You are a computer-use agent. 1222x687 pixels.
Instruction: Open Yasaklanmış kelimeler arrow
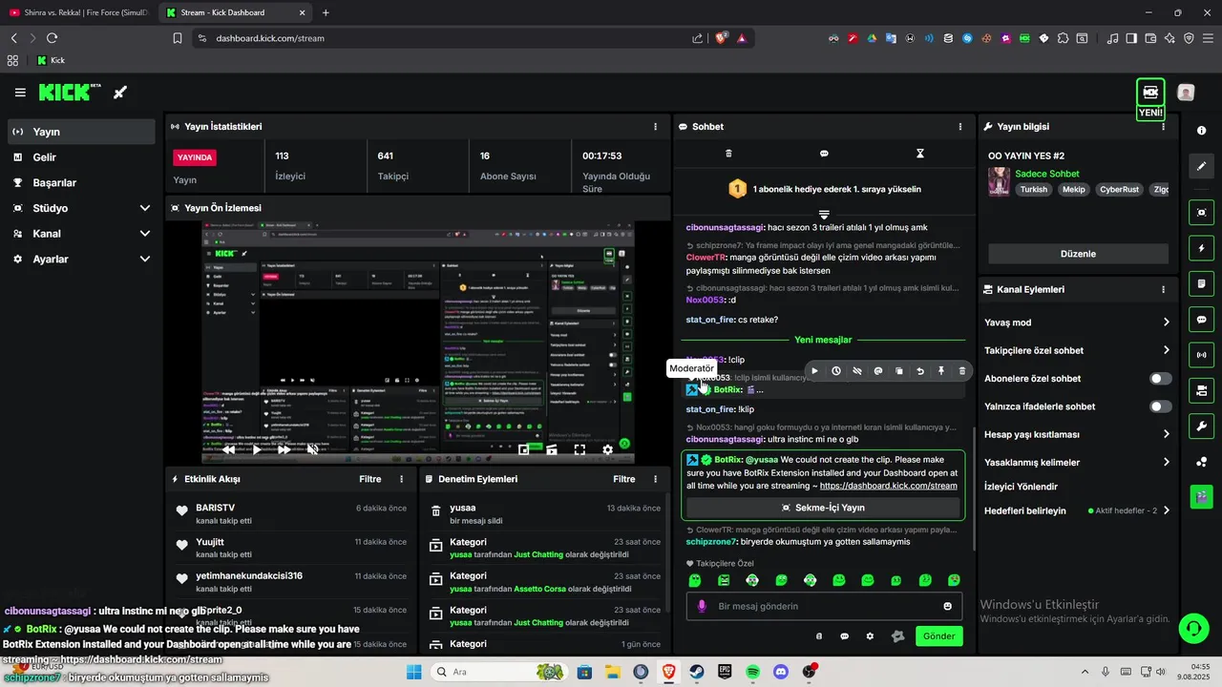tap(1166, 462)
